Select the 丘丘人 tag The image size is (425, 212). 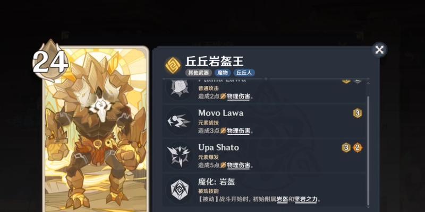coord(244,73)
